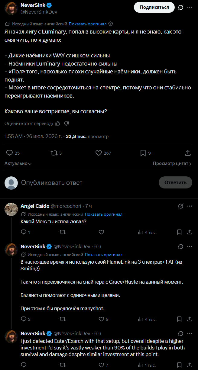This screenshot has width=198, height=370.
Task: Click the Ответить reply button
Action: coord(175,182)
